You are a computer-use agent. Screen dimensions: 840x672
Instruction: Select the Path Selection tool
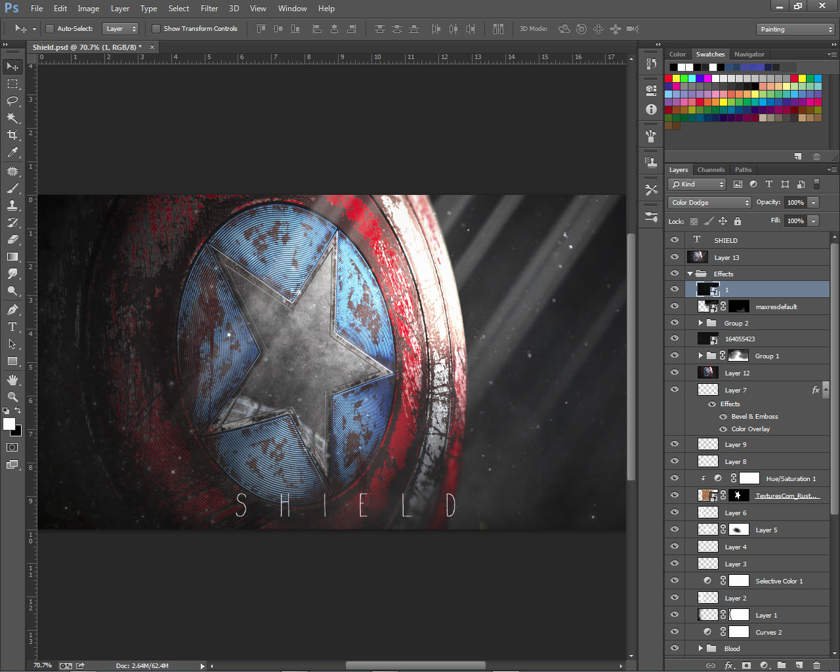pos(12,344)
